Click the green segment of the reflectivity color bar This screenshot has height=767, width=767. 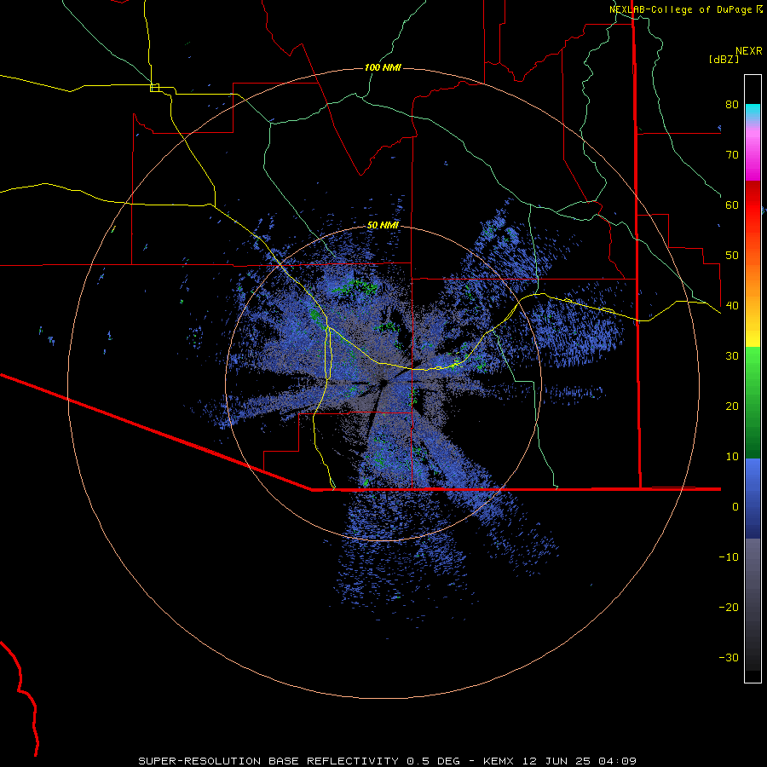pyautogui.click(x=753, y=403)
